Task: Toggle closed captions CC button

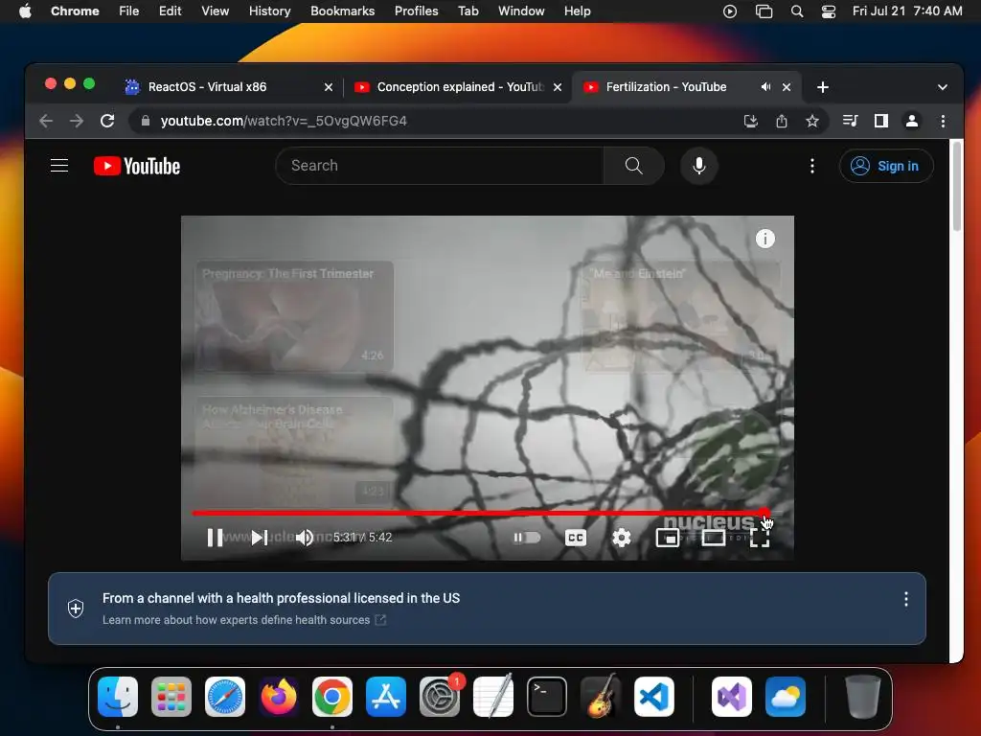Action: [576, 538]
